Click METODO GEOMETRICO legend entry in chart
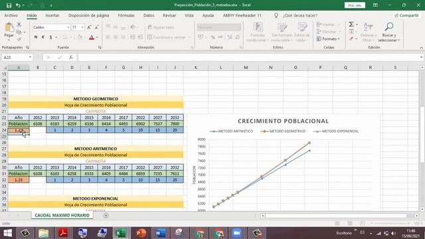 (x=283, y=131)
